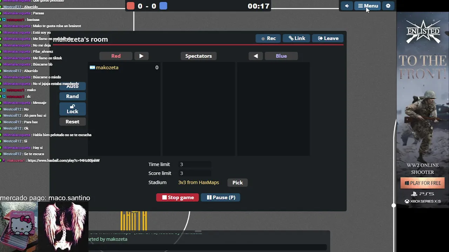Pause the game with Pause (P)
This screenshot has width=449, height=252.
point(221,197)
